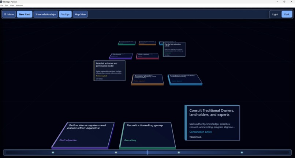
Task: Click the Recruiting status label
Action: [130, 140]
